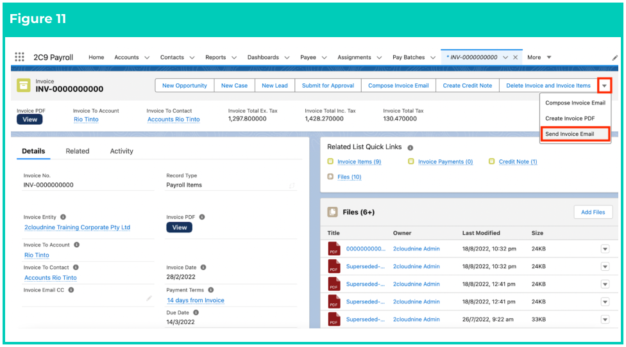Image resolution: width=626 pixels, height=347 pixels.
Task: Click the Add Files button
Action: coord(593,212)
